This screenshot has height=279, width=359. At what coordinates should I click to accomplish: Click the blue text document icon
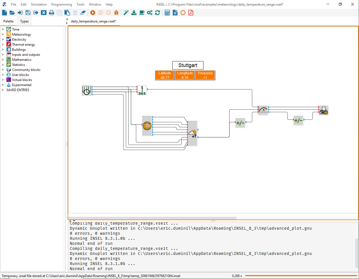point(175,13)
